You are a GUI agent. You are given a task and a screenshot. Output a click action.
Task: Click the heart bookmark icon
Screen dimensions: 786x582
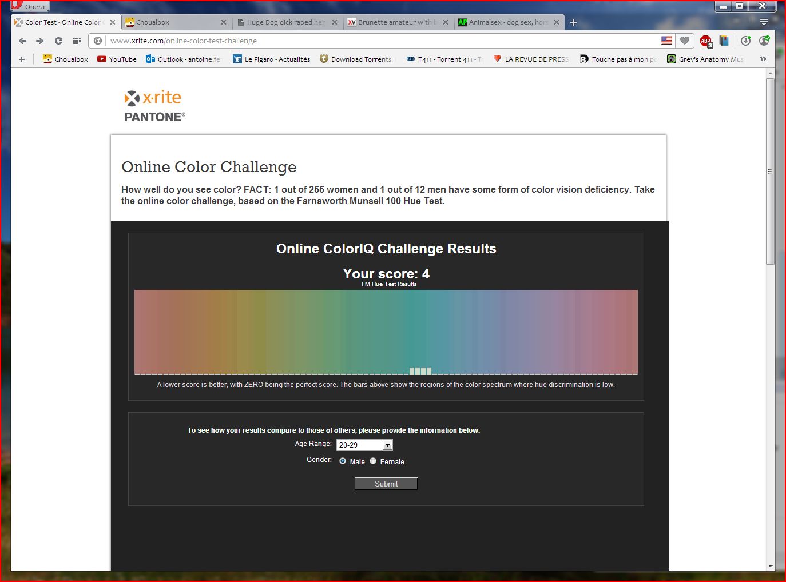tap(684, 41)
